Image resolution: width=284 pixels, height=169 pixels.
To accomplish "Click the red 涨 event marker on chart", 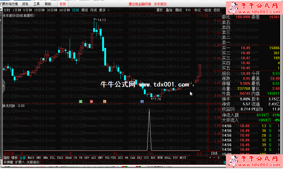I will pos(91,101).
